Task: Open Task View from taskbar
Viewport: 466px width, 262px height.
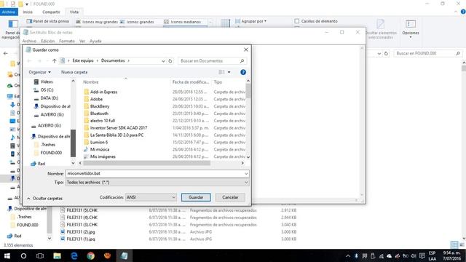Action: [x=40, y=255]
